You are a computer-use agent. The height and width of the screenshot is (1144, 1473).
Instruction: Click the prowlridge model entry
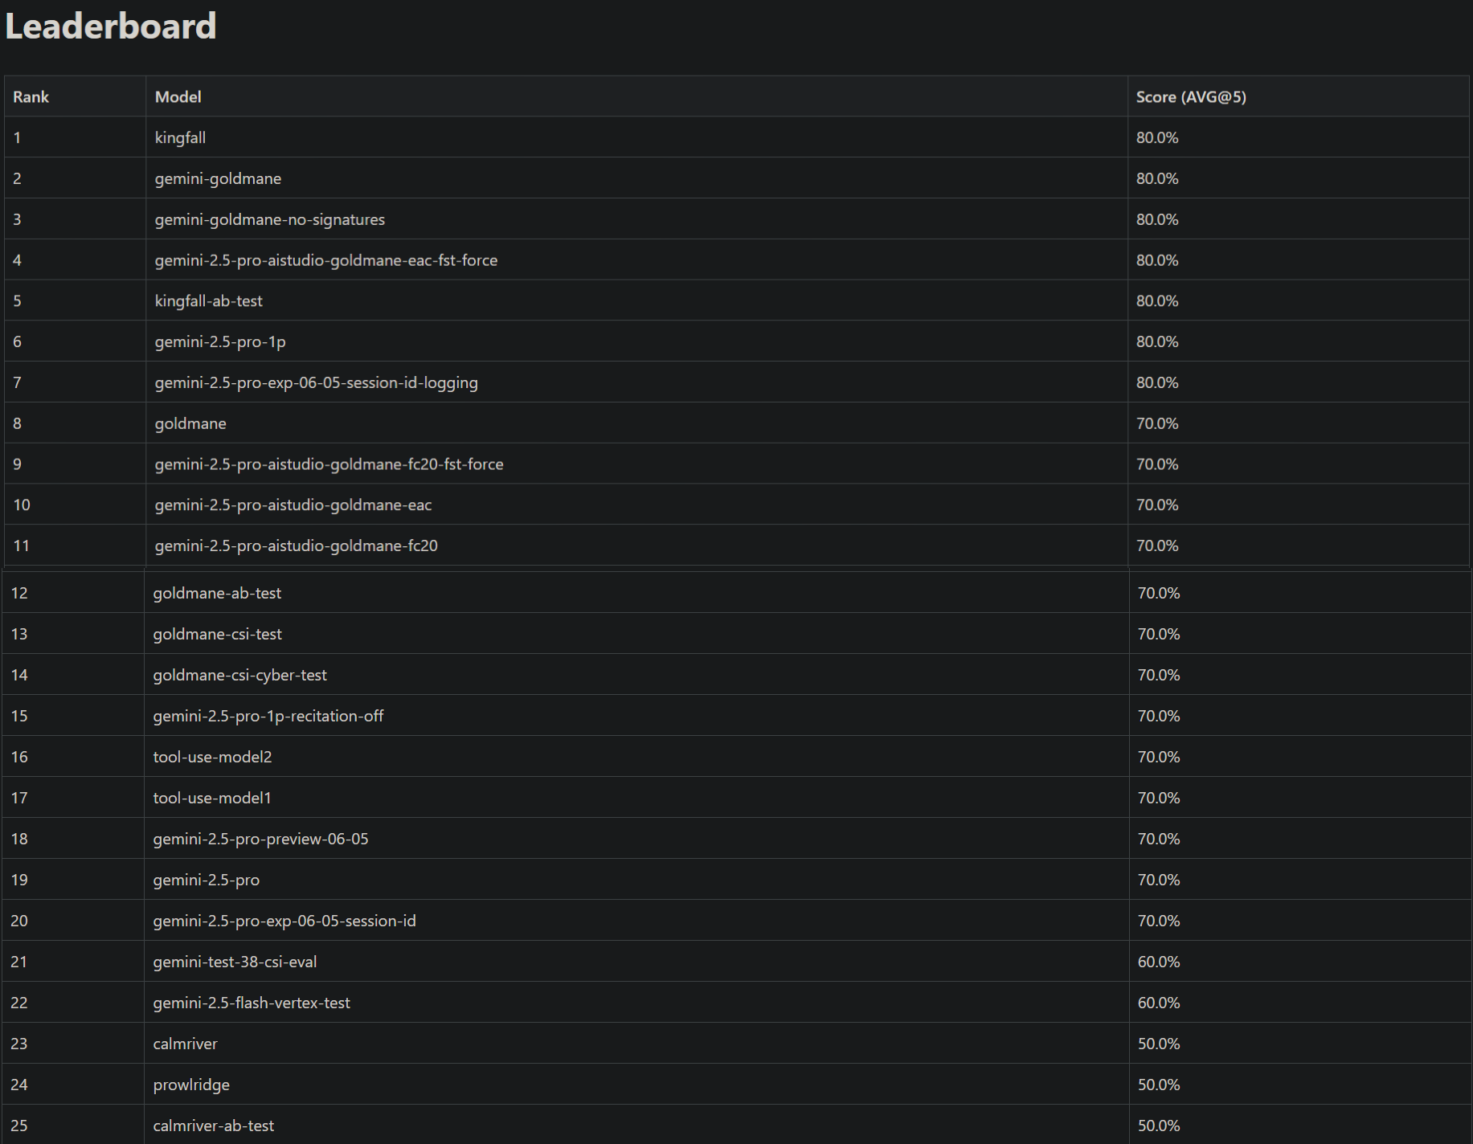point(191,1085)
